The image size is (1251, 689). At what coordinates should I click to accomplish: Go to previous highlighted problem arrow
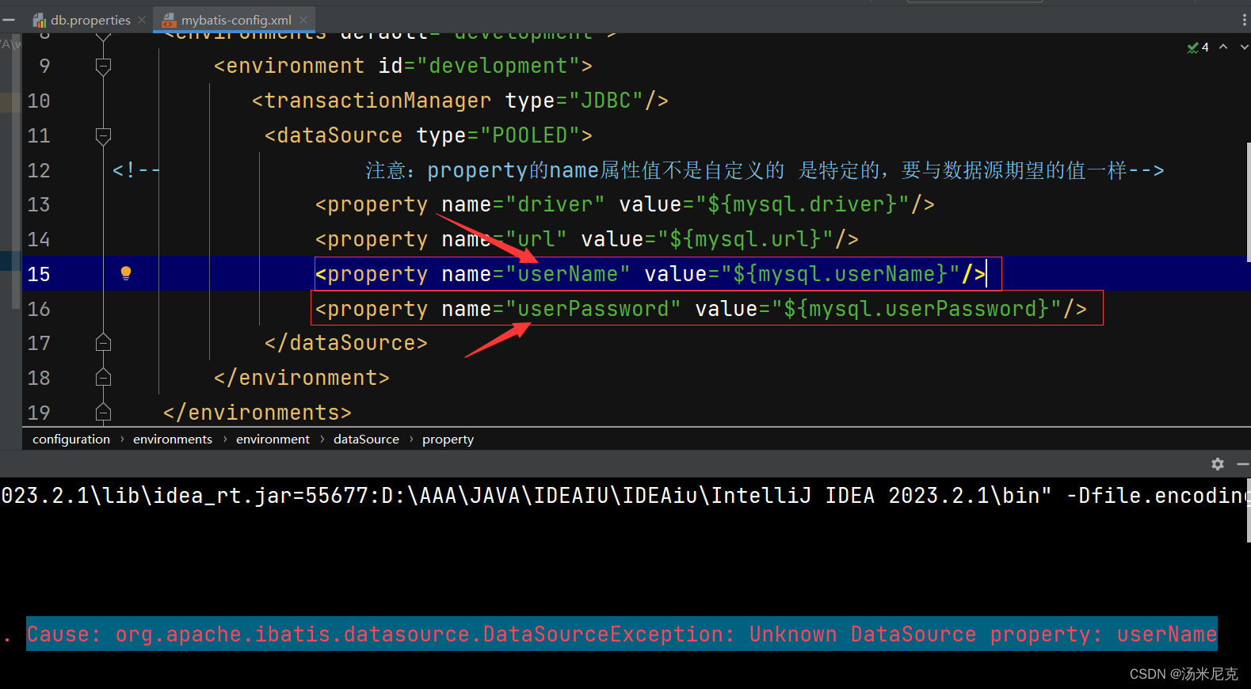click(1223, 47)
